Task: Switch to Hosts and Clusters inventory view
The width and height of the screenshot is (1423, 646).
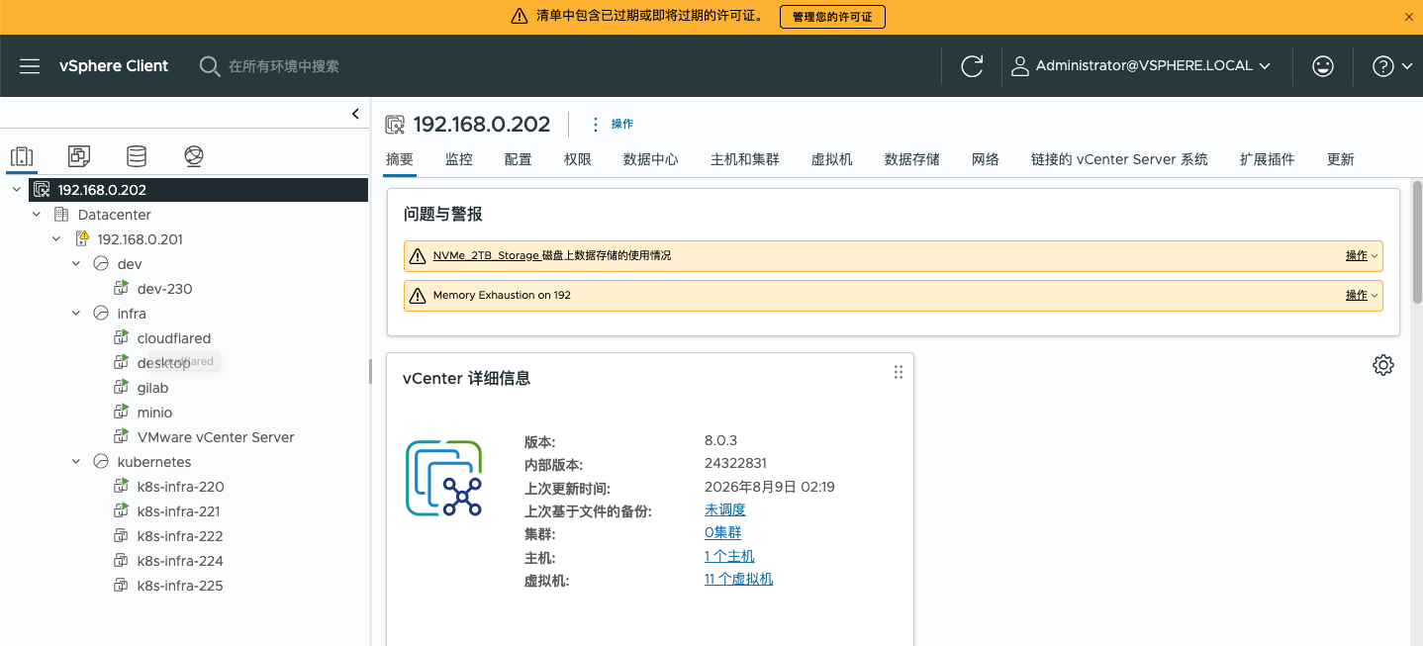Action: pos(22,156)
